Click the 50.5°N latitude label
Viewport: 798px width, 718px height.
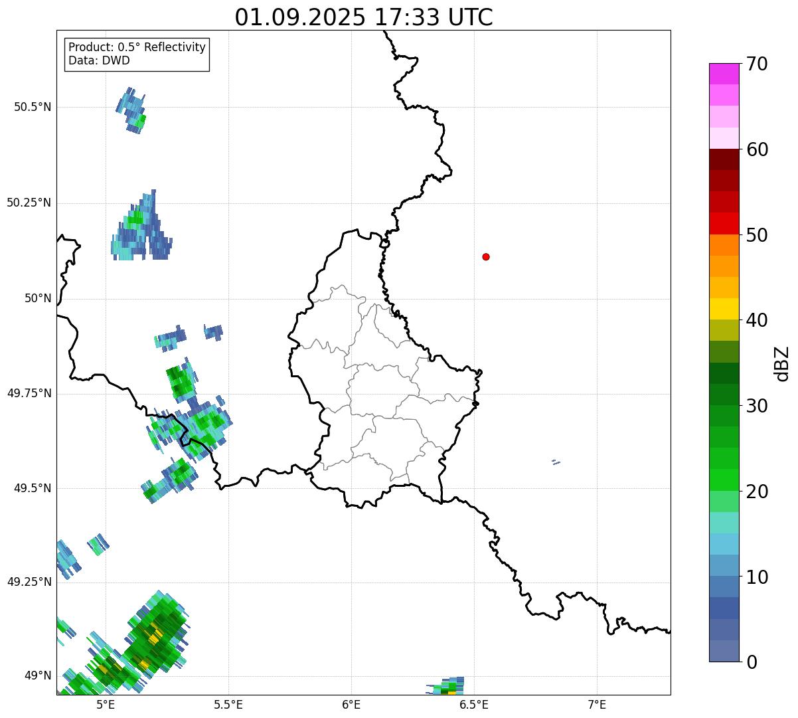(33, 107)
